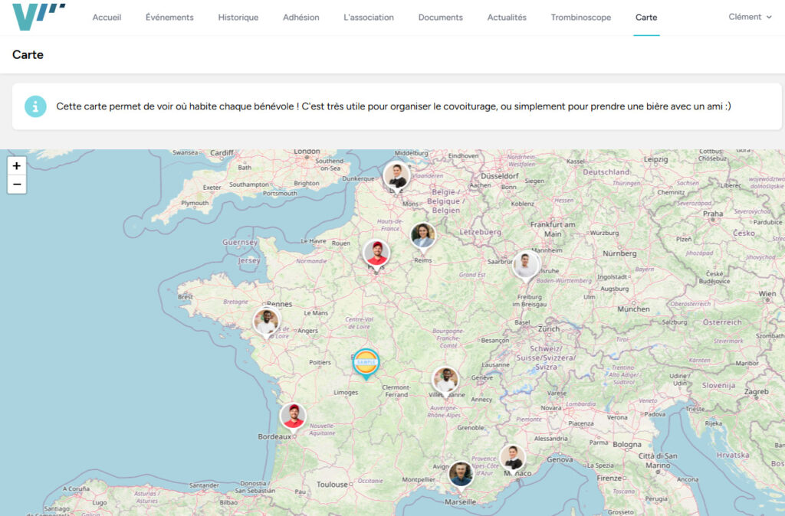785x516 pixels.
Task: Open the blue SAMPLE map marker
Action: click(366, 361)
